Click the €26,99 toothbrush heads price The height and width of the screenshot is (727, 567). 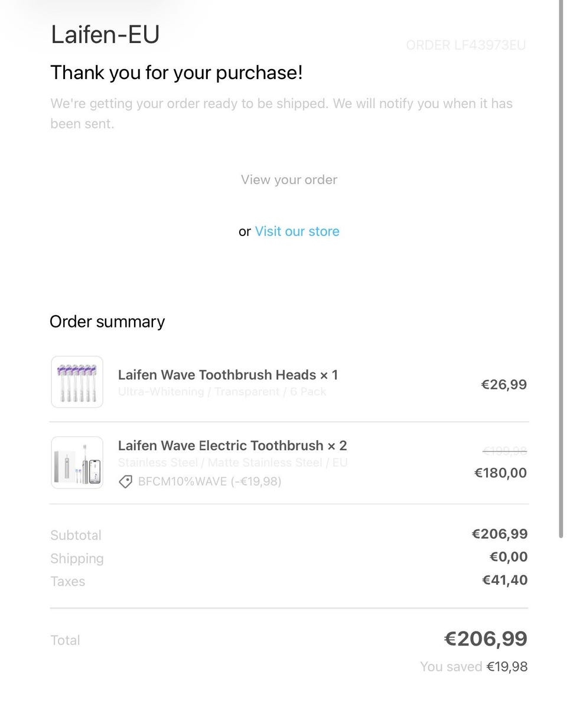(x=504, y=385)
